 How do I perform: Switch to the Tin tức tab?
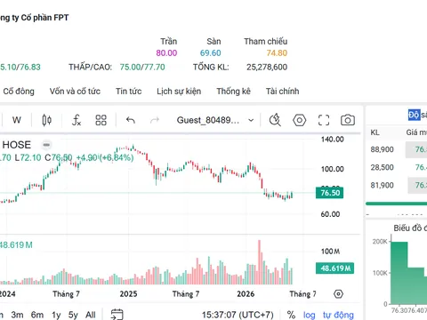coord(128,92)
